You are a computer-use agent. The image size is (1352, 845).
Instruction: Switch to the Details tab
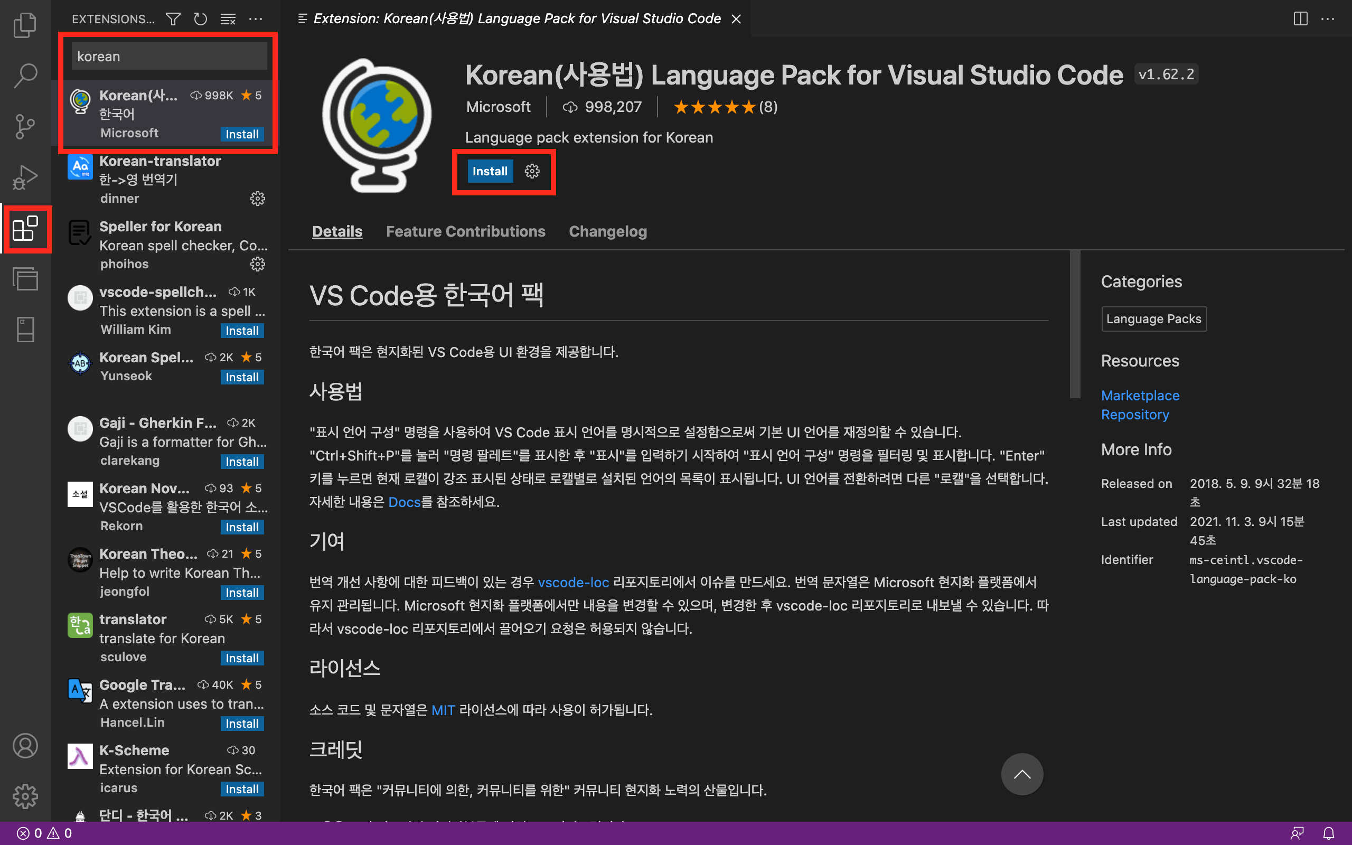coord(337,231)
